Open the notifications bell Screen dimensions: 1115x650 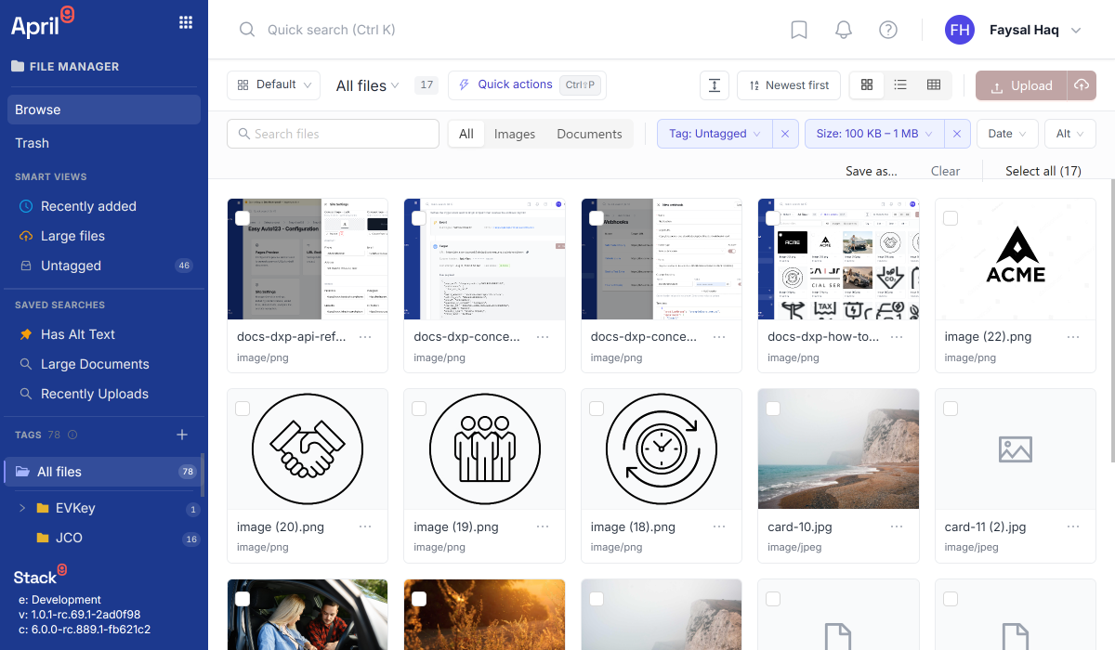844,30
